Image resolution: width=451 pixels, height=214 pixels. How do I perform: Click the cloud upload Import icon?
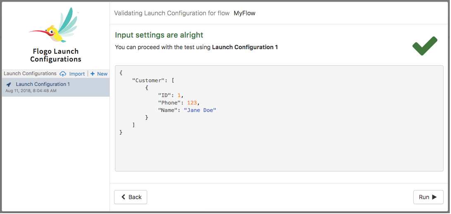(63, 74)
